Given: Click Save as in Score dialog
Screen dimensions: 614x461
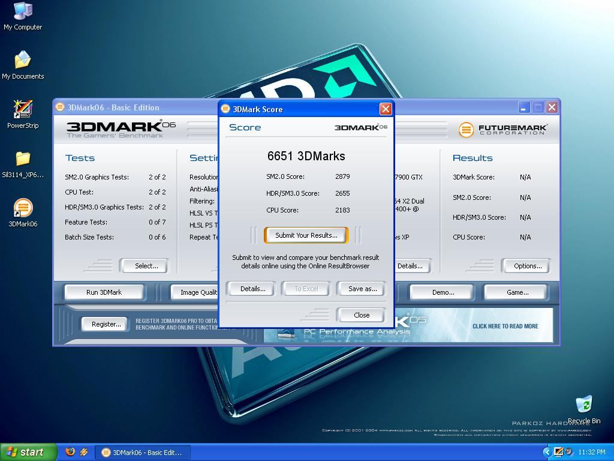Looking at the screenshot, I should pos(363,289).
